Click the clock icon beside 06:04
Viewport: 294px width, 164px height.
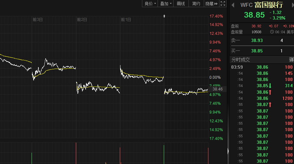[272, 32]
